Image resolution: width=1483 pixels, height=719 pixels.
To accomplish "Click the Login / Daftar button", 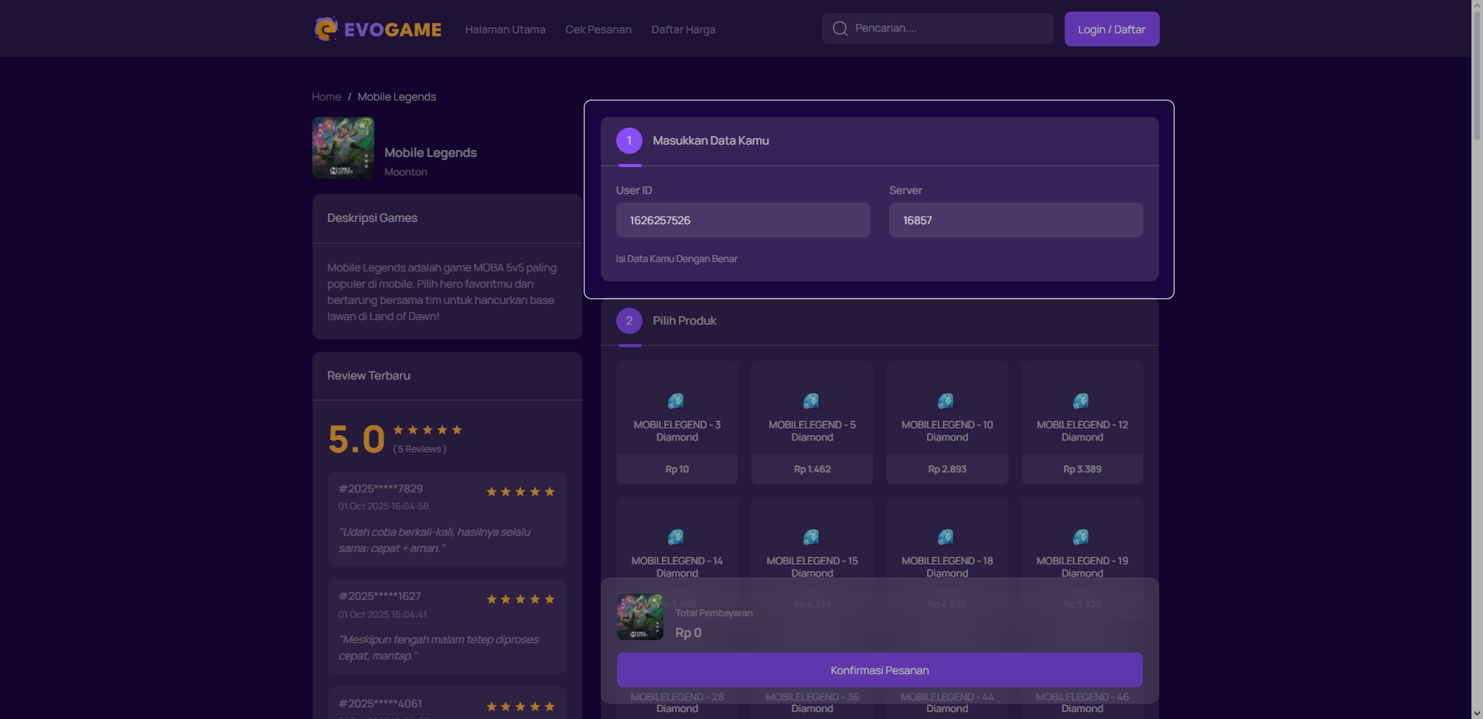I will pyautogui.click(x=1112, y=29).
